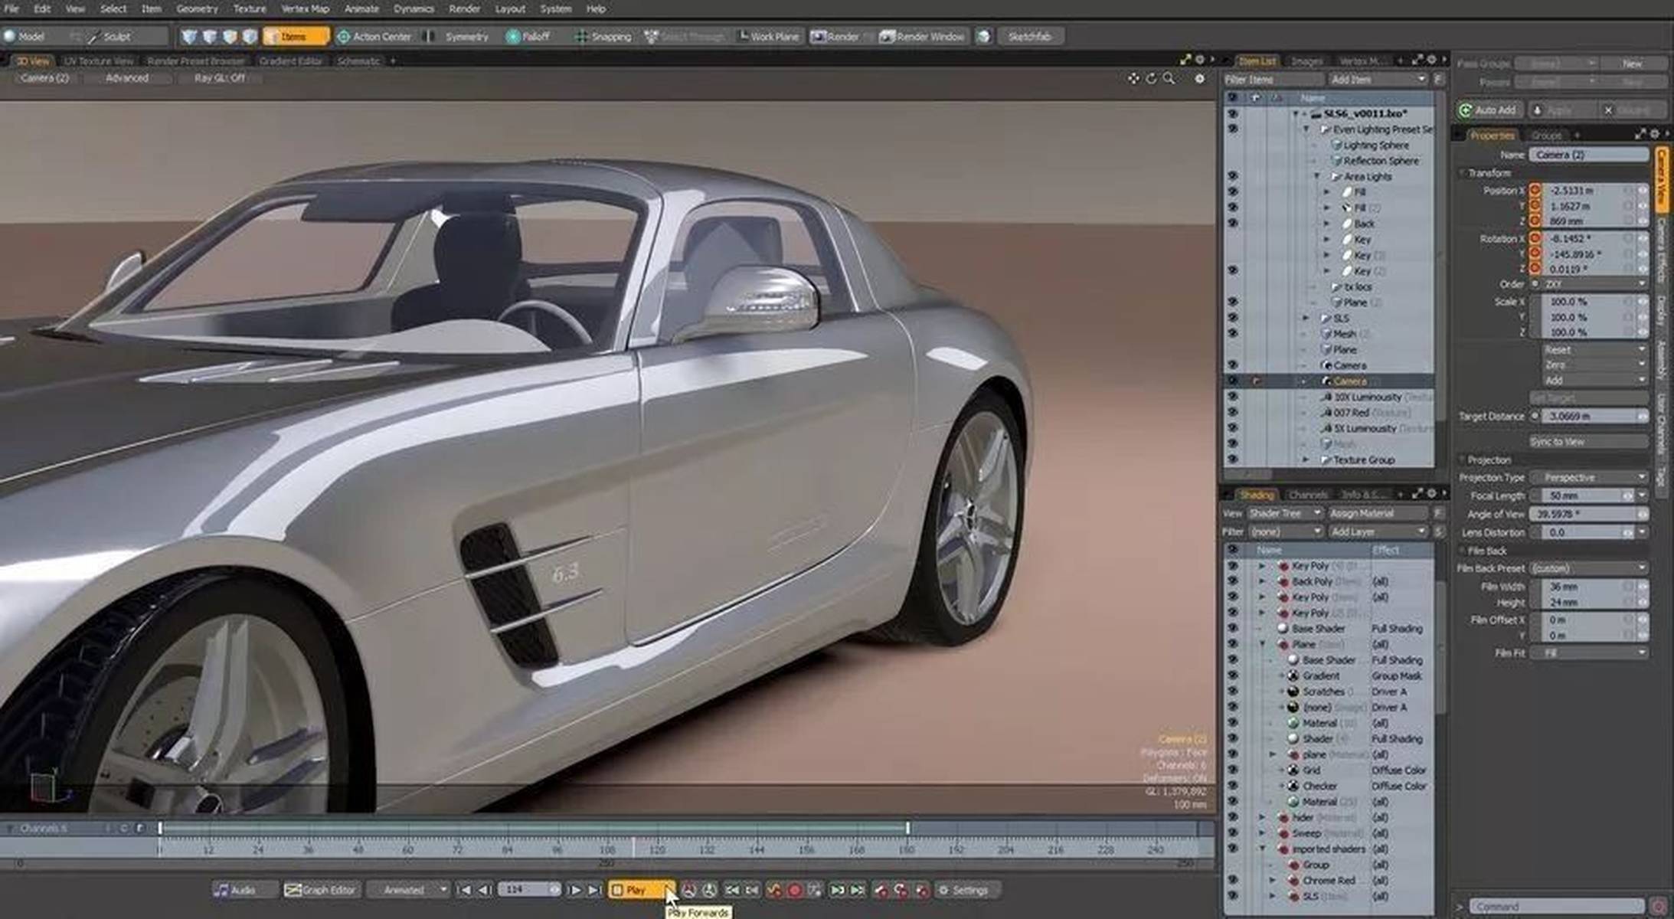The width and height of the screenshot is (1674, 919).
Task: Open the Render Window
Action: [x=923, y=36]
